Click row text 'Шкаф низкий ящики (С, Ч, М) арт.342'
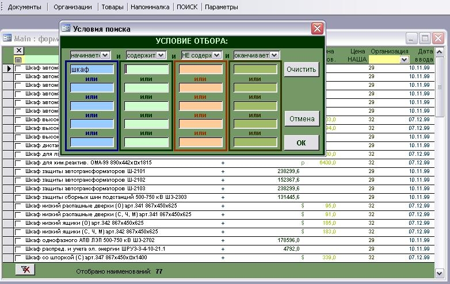The width and height of the screenshot is (450, 284). (91, 232)
